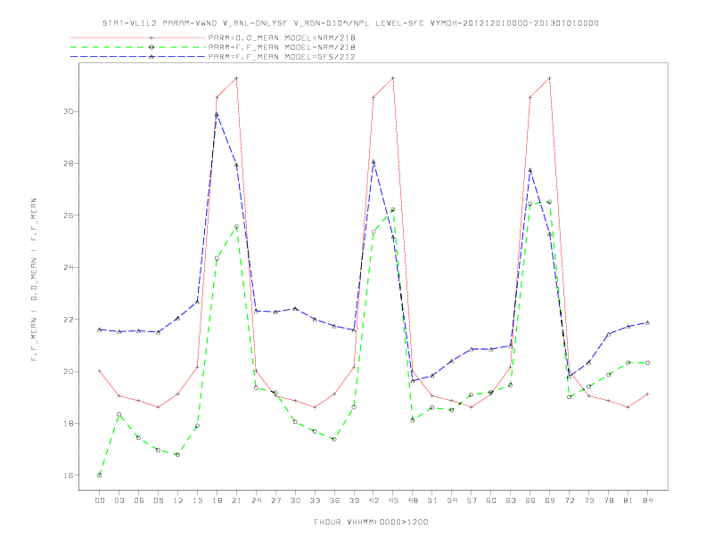The height and width of the screenshot is (545, 706).
Task: Click the x-axis tick label 72
Action: click(570, 500)
